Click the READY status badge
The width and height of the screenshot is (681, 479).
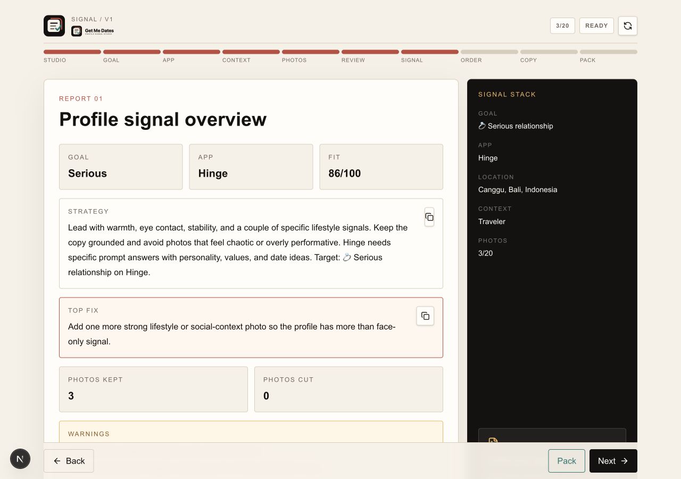[x=596, y=26]
